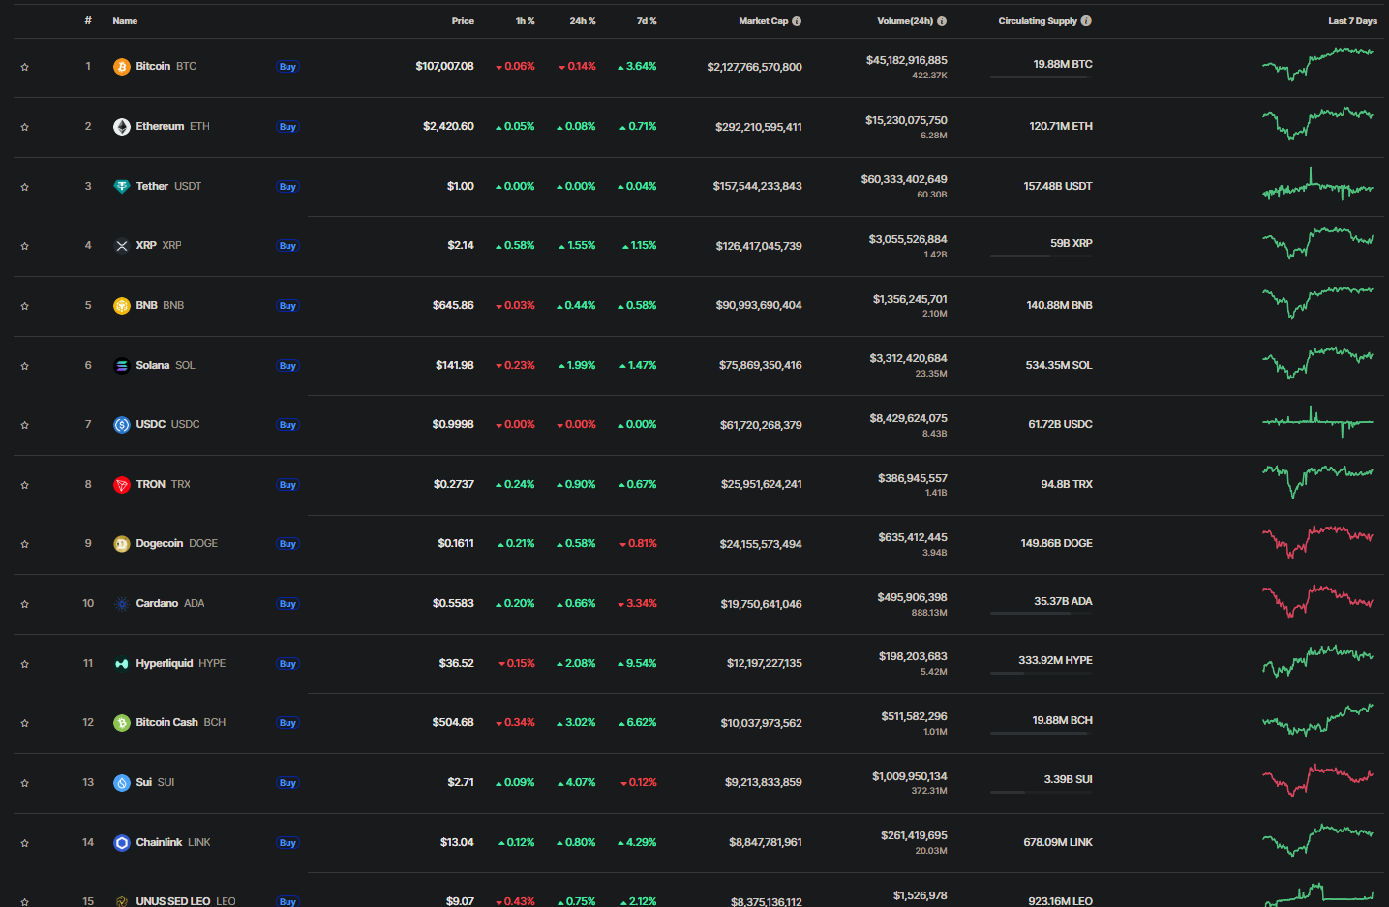The width and height of the screenshot is (1389, 907).
Task: Click the Bitcoin Cash coin logo icon
Action: [122, 723]
